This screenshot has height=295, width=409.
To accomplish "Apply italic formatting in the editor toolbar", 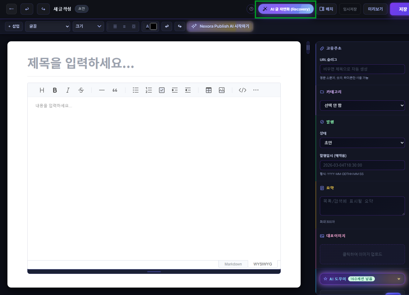I will [x=68, y=90].
